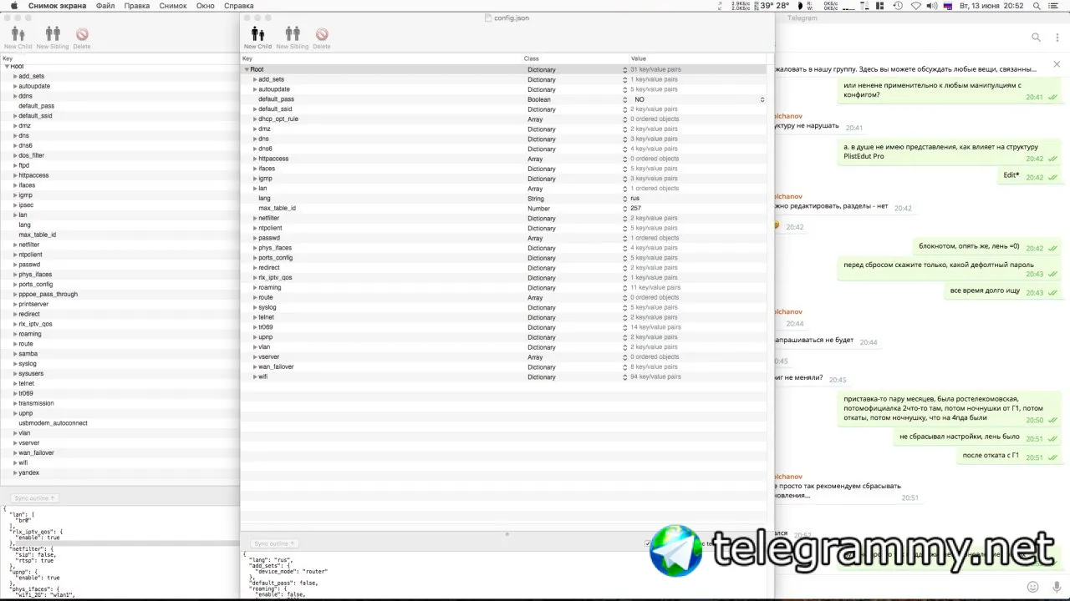Select transmission row in background window
This screenshot has height=601, width=1070.
click(x=120, y=403)
